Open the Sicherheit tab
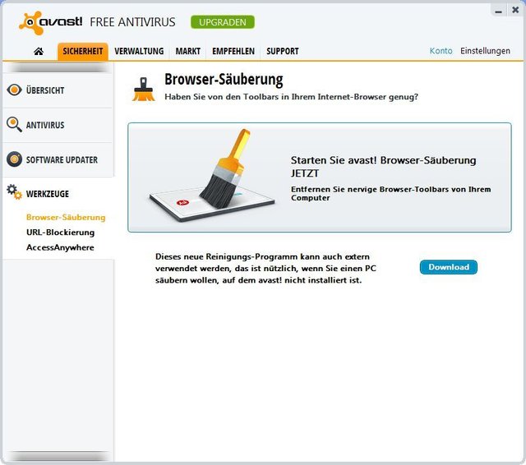This screenshot has width=526, height=465. pyautogui.click(x=83, y=51)
